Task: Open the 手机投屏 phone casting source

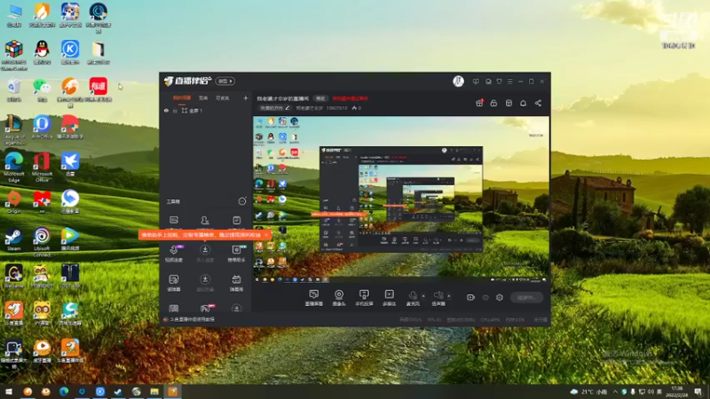Action: point(364,298)
